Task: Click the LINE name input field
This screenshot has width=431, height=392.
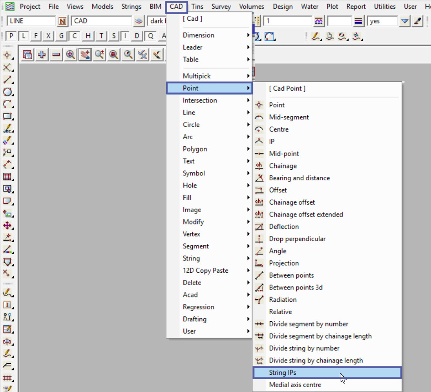Action: click(31, 21)
